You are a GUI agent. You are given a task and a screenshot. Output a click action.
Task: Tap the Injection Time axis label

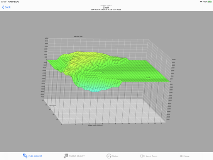point(78,36)
